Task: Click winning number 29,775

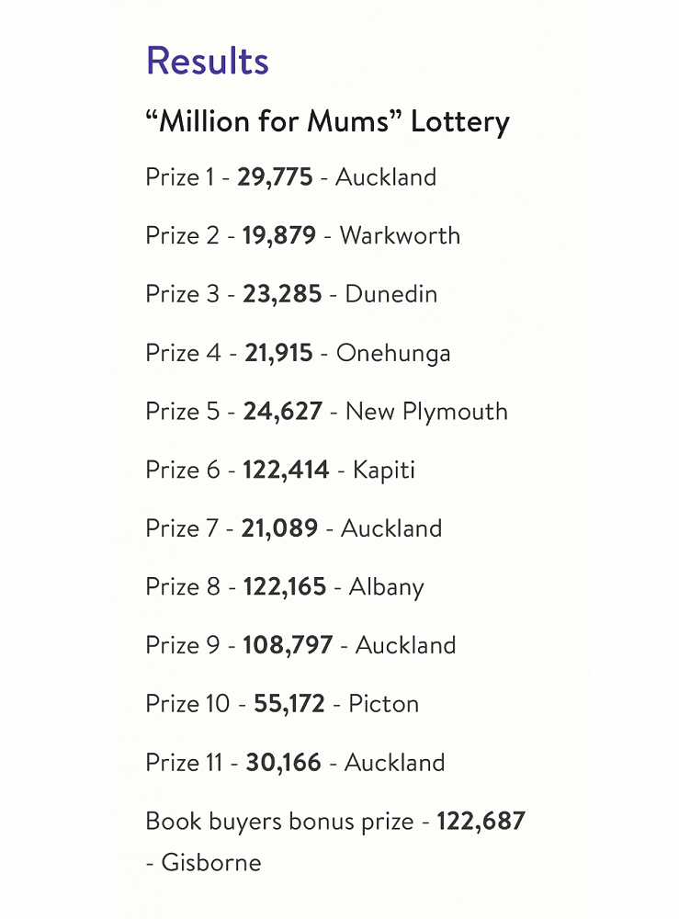Action: (275, 176)
